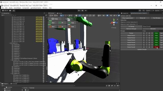Screen dimensions: 163x91
Task: Toggle scene lighting lightbulb icon
Action: click(107, 15)
